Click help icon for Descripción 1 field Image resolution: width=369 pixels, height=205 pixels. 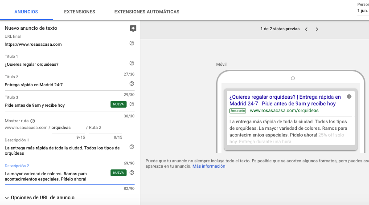click(x=131, y=147)
